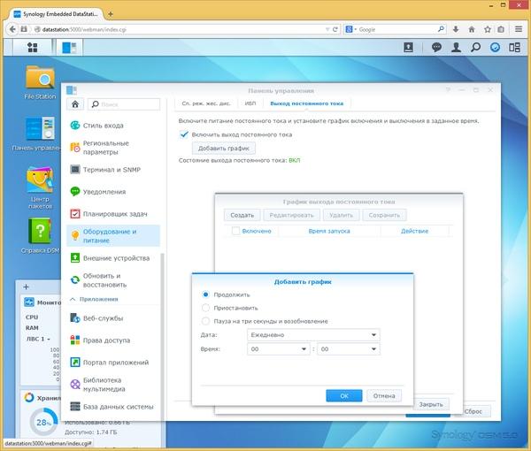Screen dimensions: 531x451
Task: Open Панель управления desktop icon
Action: 40,134
